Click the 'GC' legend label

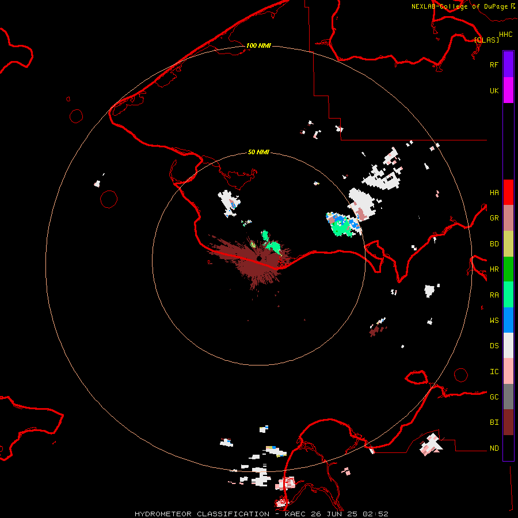coord(494,397)
